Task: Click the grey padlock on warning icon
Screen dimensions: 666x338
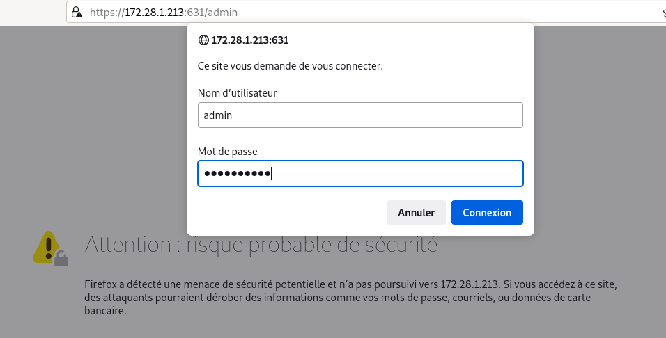Action: (61, 258)
